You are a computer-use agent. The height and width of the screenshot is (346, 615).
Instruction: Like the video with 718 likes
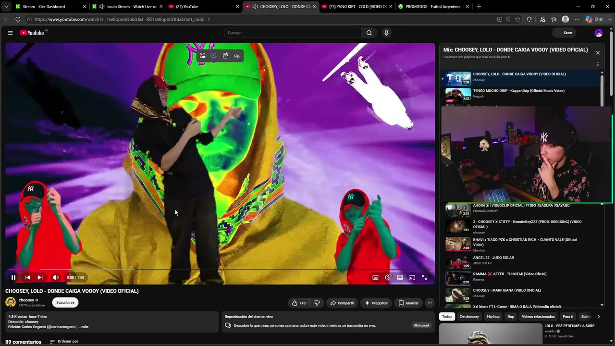tap(299, 303)
